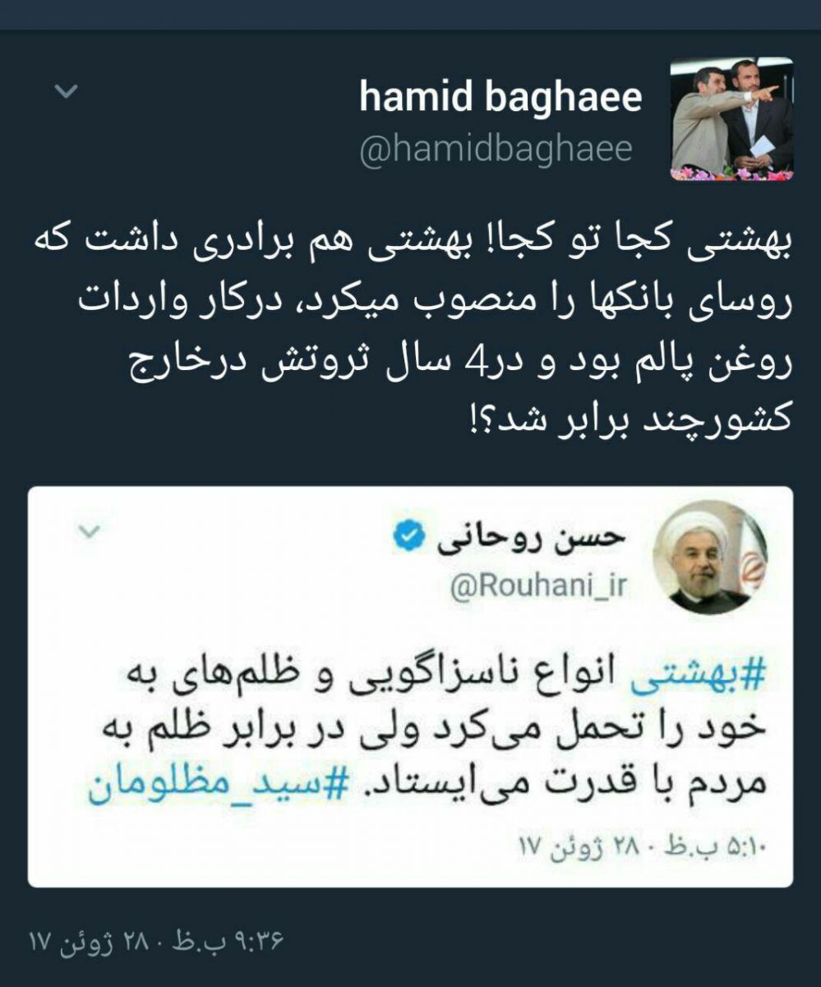Open the hamid baghaee display name
The width and height of the screenshot is (821, 987).
pos(500,97)
